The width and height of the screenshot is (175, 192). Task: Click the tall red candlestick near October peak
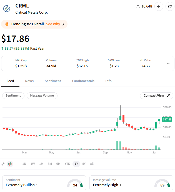123,118
